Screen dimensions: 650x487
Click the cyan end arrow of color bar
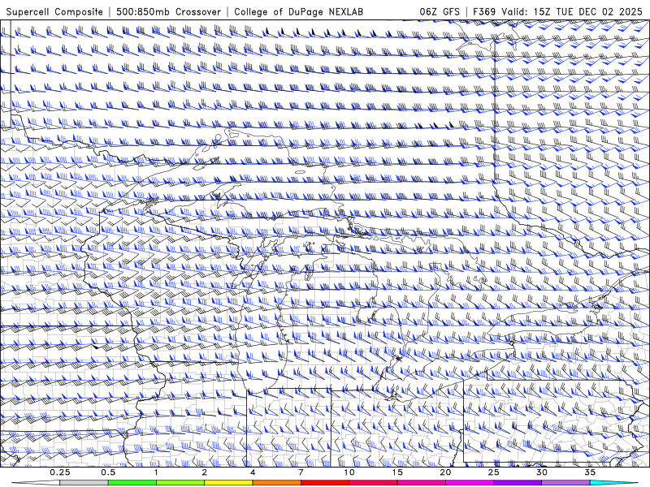[x=614, y=483]
